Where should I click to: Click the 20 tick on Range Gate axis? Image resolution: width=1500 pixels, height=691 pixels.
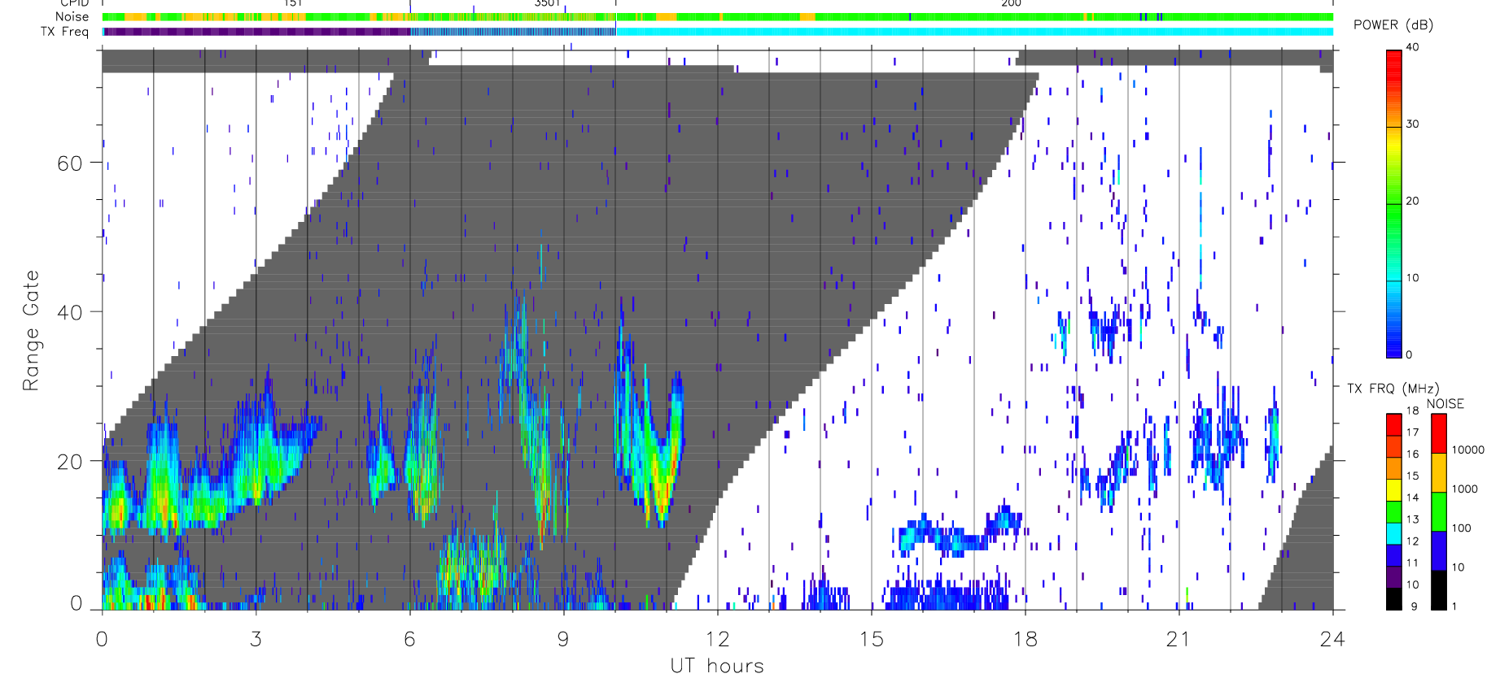70,462
